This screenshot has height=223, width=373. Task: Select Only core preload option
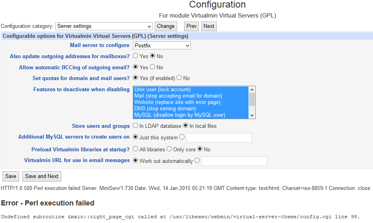click(169, 149)
